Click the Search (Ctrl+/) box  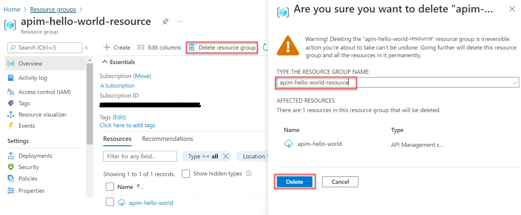pyautogui.click(x=45, y=47)
